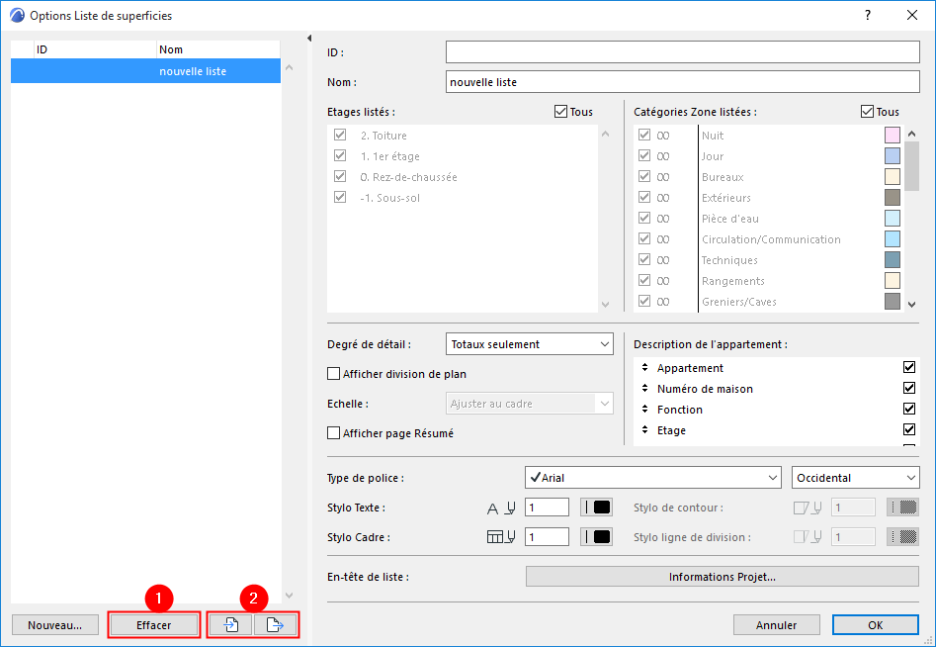
Task: Click the Circulation/Communication category row
Action: [x=769, y=239]
